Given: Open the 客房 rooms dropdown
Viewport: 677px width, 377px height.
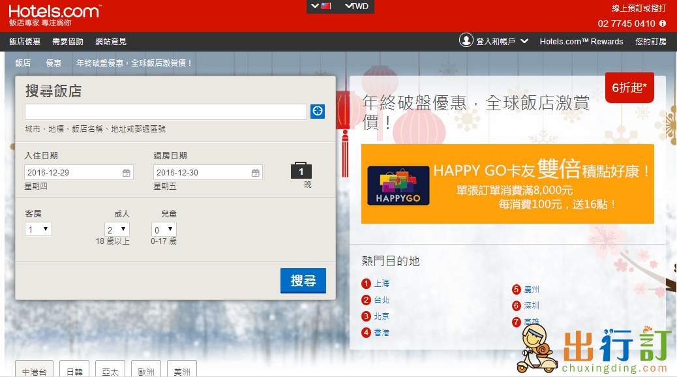Looking at the screenshot, I should point(38,229).
